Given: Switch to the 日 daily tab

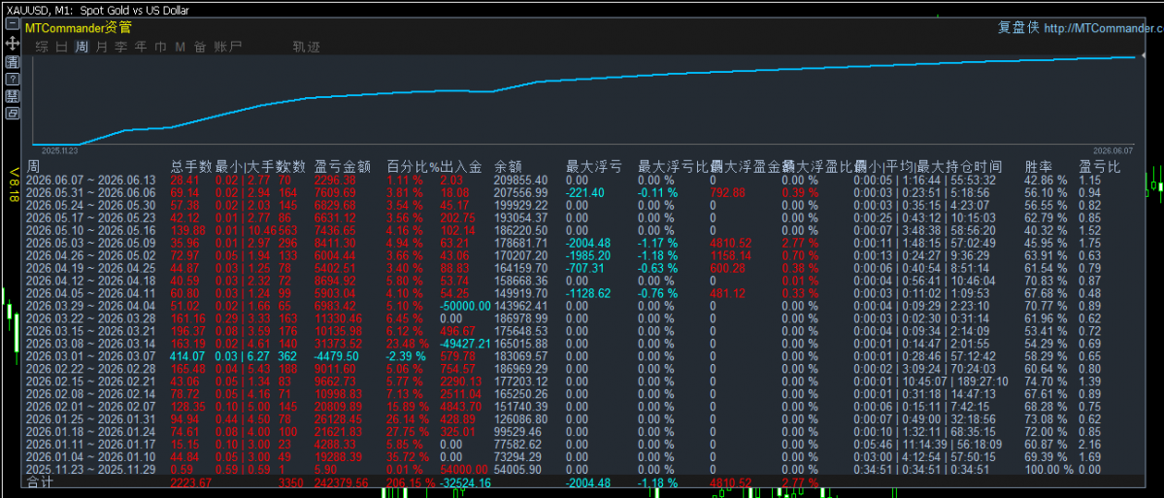Looking at the screenshot, I should coord(62,47).
